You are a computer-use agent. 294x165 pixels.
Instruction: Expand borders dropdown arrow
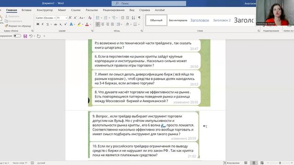click(x=139, y=24)
